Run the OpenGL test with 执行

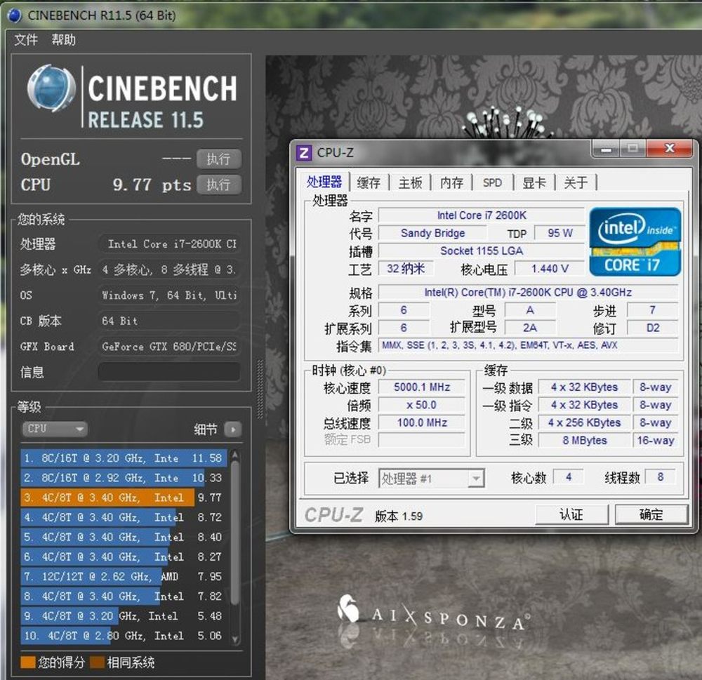point(218,159)
